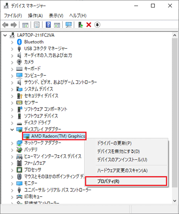Screen dimensions: 179x214
Task: Click the セキュリティ デバイス key icon
Action: 20,96
